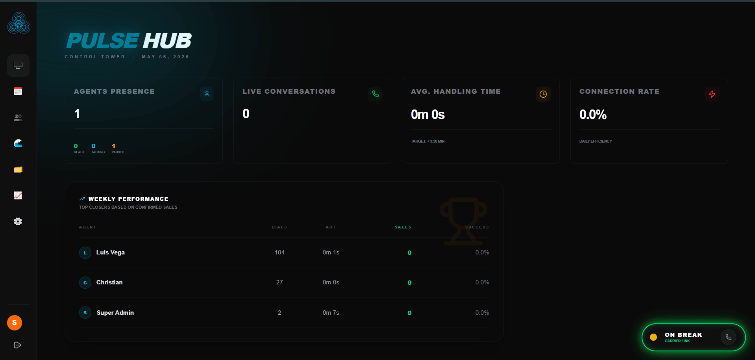
Task: Select the Christian agent name
Action: 109,282
